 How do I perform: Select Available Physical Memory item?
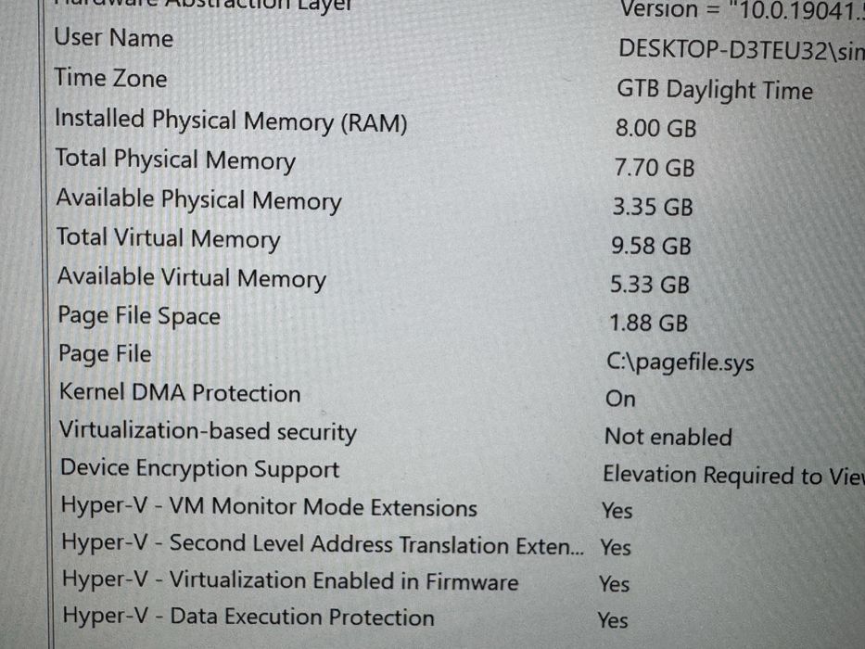pyautogui.click(x=198, y=199)
